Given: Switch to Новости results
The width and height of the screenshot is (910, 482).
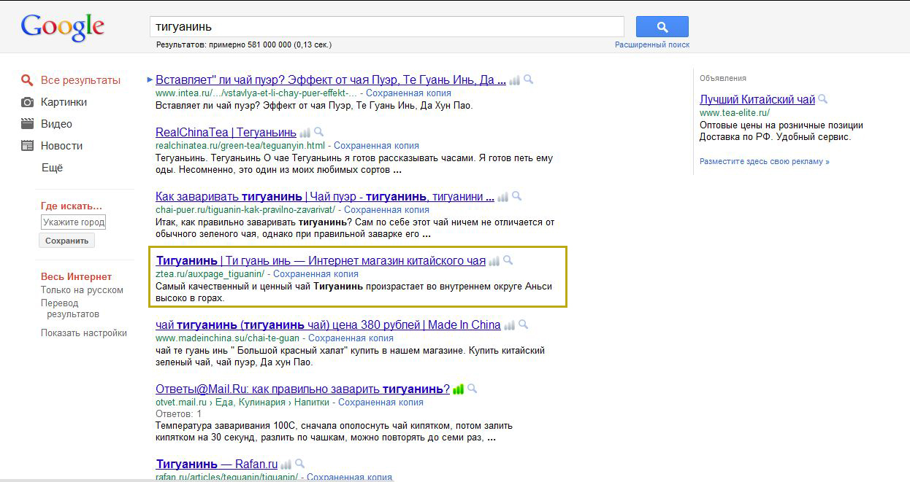Looking at the screenshot, I should (61, 146).
